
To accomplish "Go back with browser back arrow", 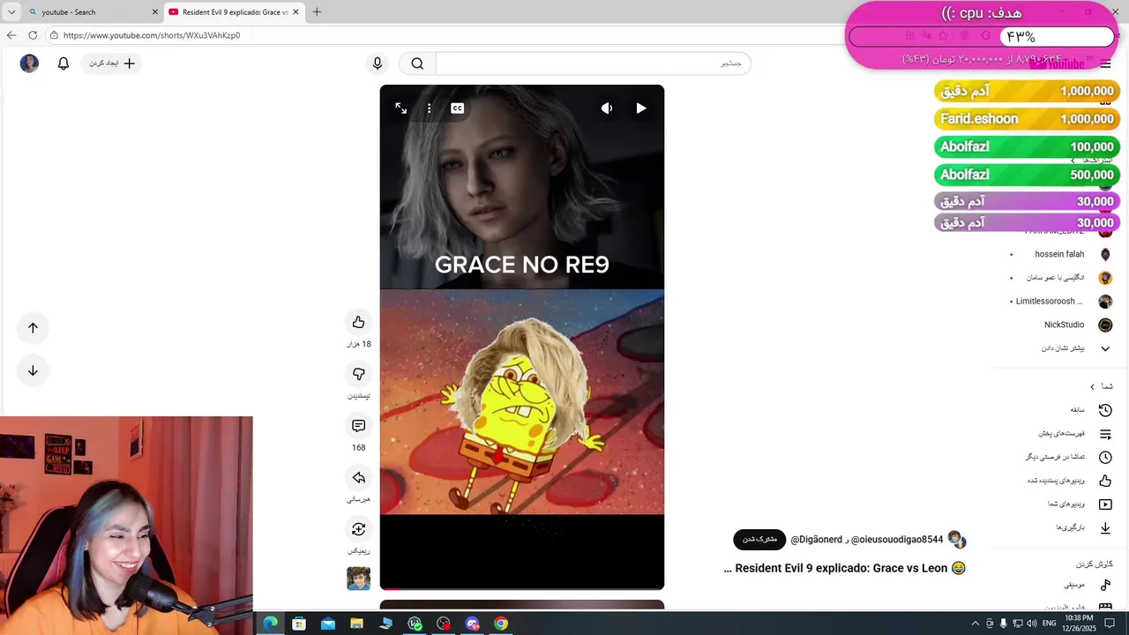I will pos(11,35).
